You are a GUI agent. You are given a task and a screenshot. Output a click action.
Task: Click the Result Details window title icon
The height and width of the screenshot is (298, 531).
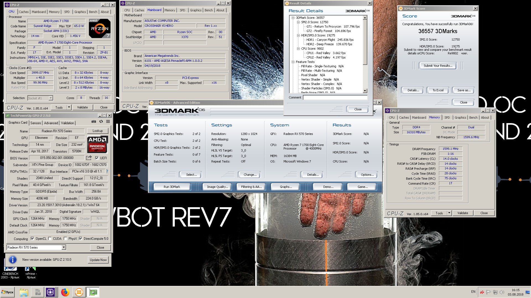(x=287, y=3)
